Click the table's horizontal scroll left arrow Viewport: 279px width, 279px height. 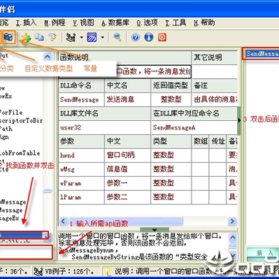[x=64, y=221]
